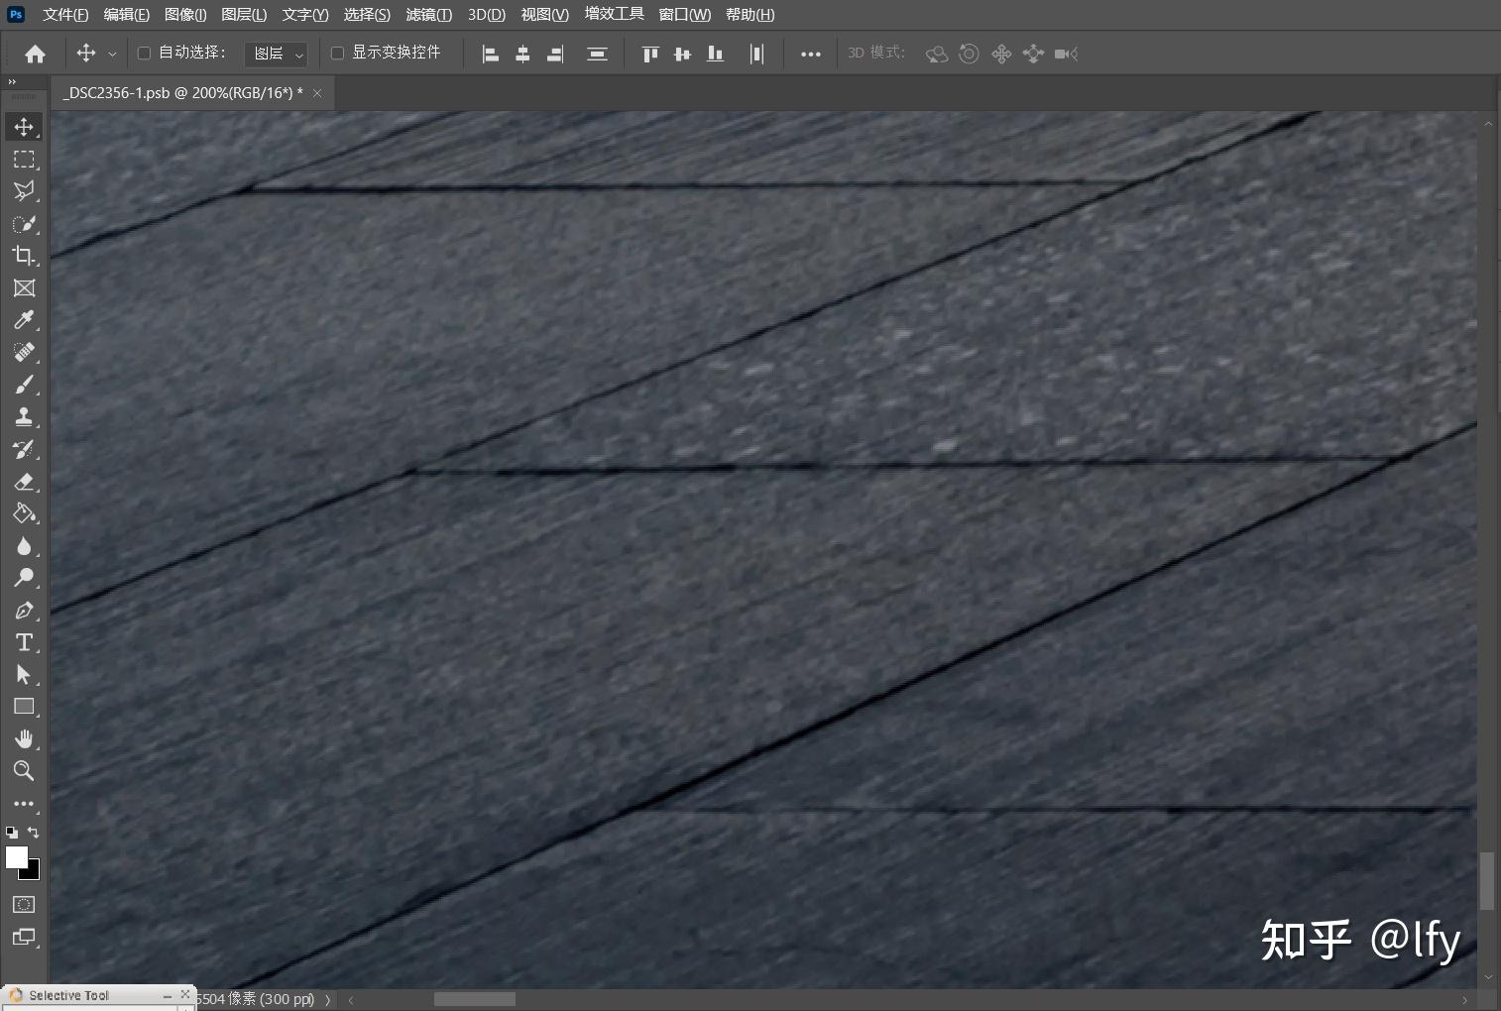Open the 图像(I) menu
This screenshot has height=1011, width=1501.
click(x=185, y=15)
